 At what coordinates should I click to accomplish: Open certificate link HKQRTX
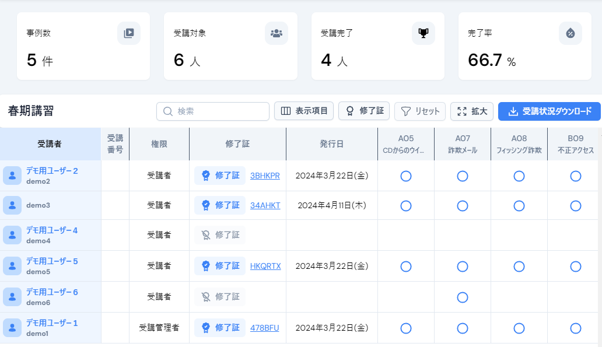(x=265, y=266)
